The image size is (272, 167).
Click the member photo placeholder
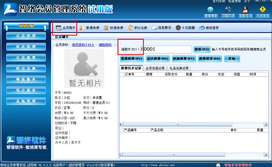coord(84,68)
